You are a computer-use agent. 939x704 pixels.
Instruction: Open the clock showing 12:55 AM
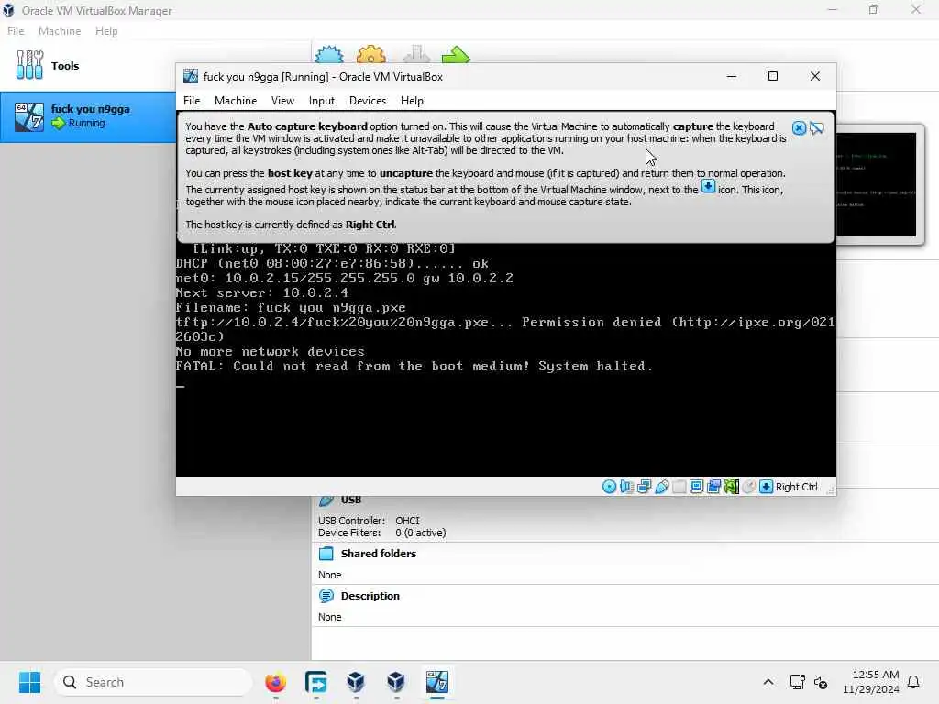coord(871,682)
